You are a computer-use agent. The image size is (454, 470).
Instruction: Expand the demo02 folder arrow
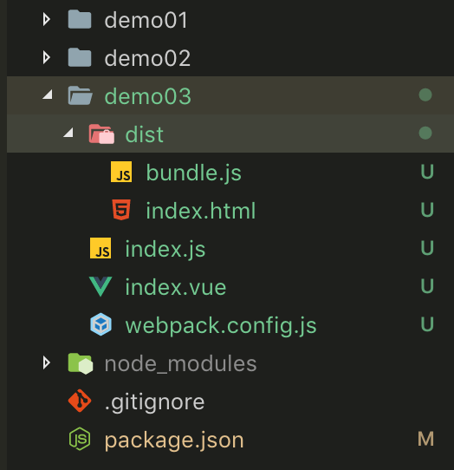click(47, 57)
